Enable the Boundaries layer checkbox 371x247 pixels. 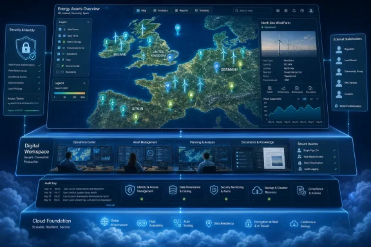pos(57,72)
